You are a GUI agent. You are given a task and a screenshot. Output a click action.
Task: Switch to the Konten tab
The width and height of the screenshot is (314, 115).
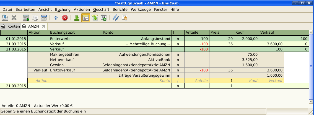[11, 26]
